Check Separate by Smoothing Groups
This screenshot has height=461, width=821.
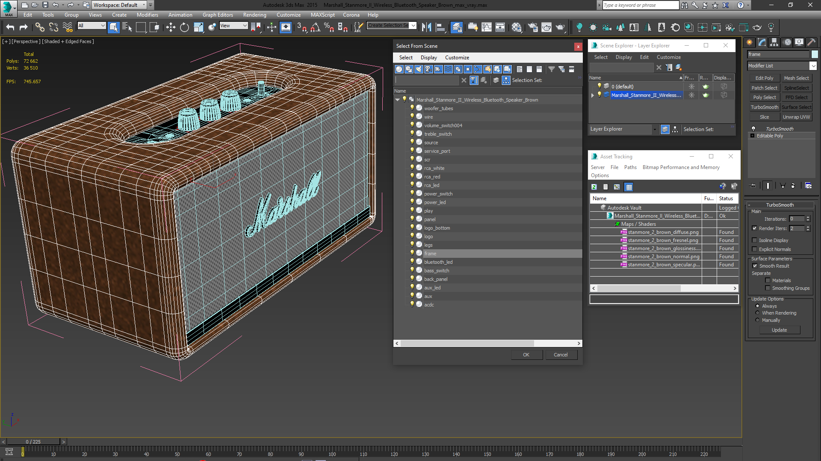[768, 288]
